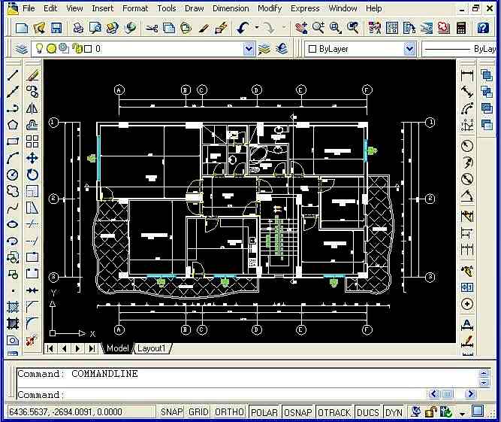501x422 pixels.
Task: Activate the Erase tool
Action: click(32, 75)
